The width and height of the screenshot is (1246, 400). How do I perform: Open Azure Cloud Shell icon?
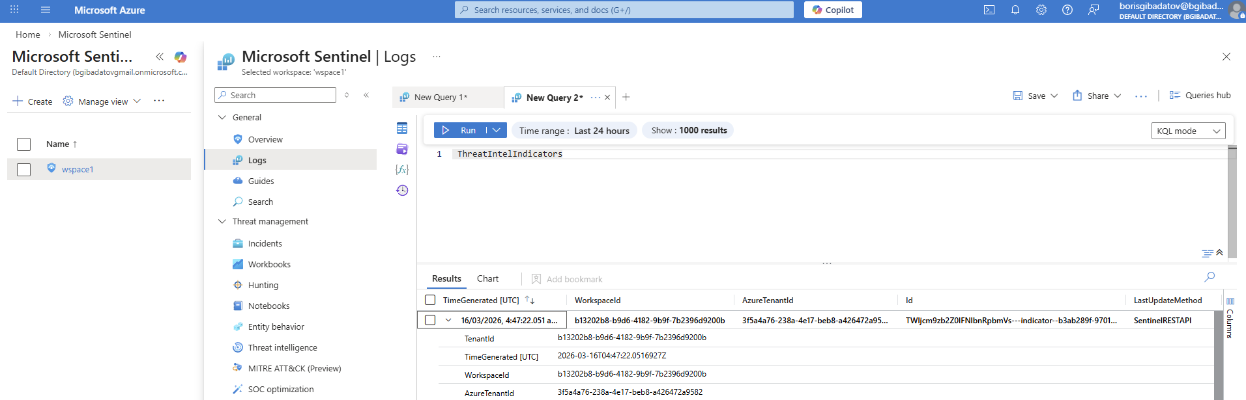tap(989, 10)
